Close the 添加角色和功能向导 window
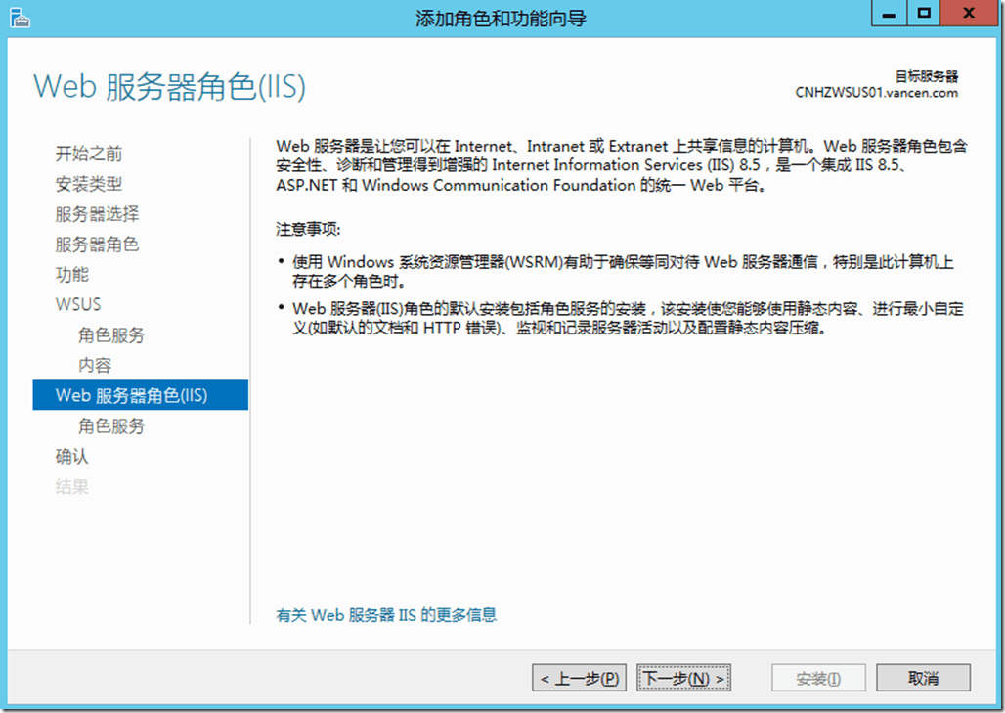 [968, 13]
